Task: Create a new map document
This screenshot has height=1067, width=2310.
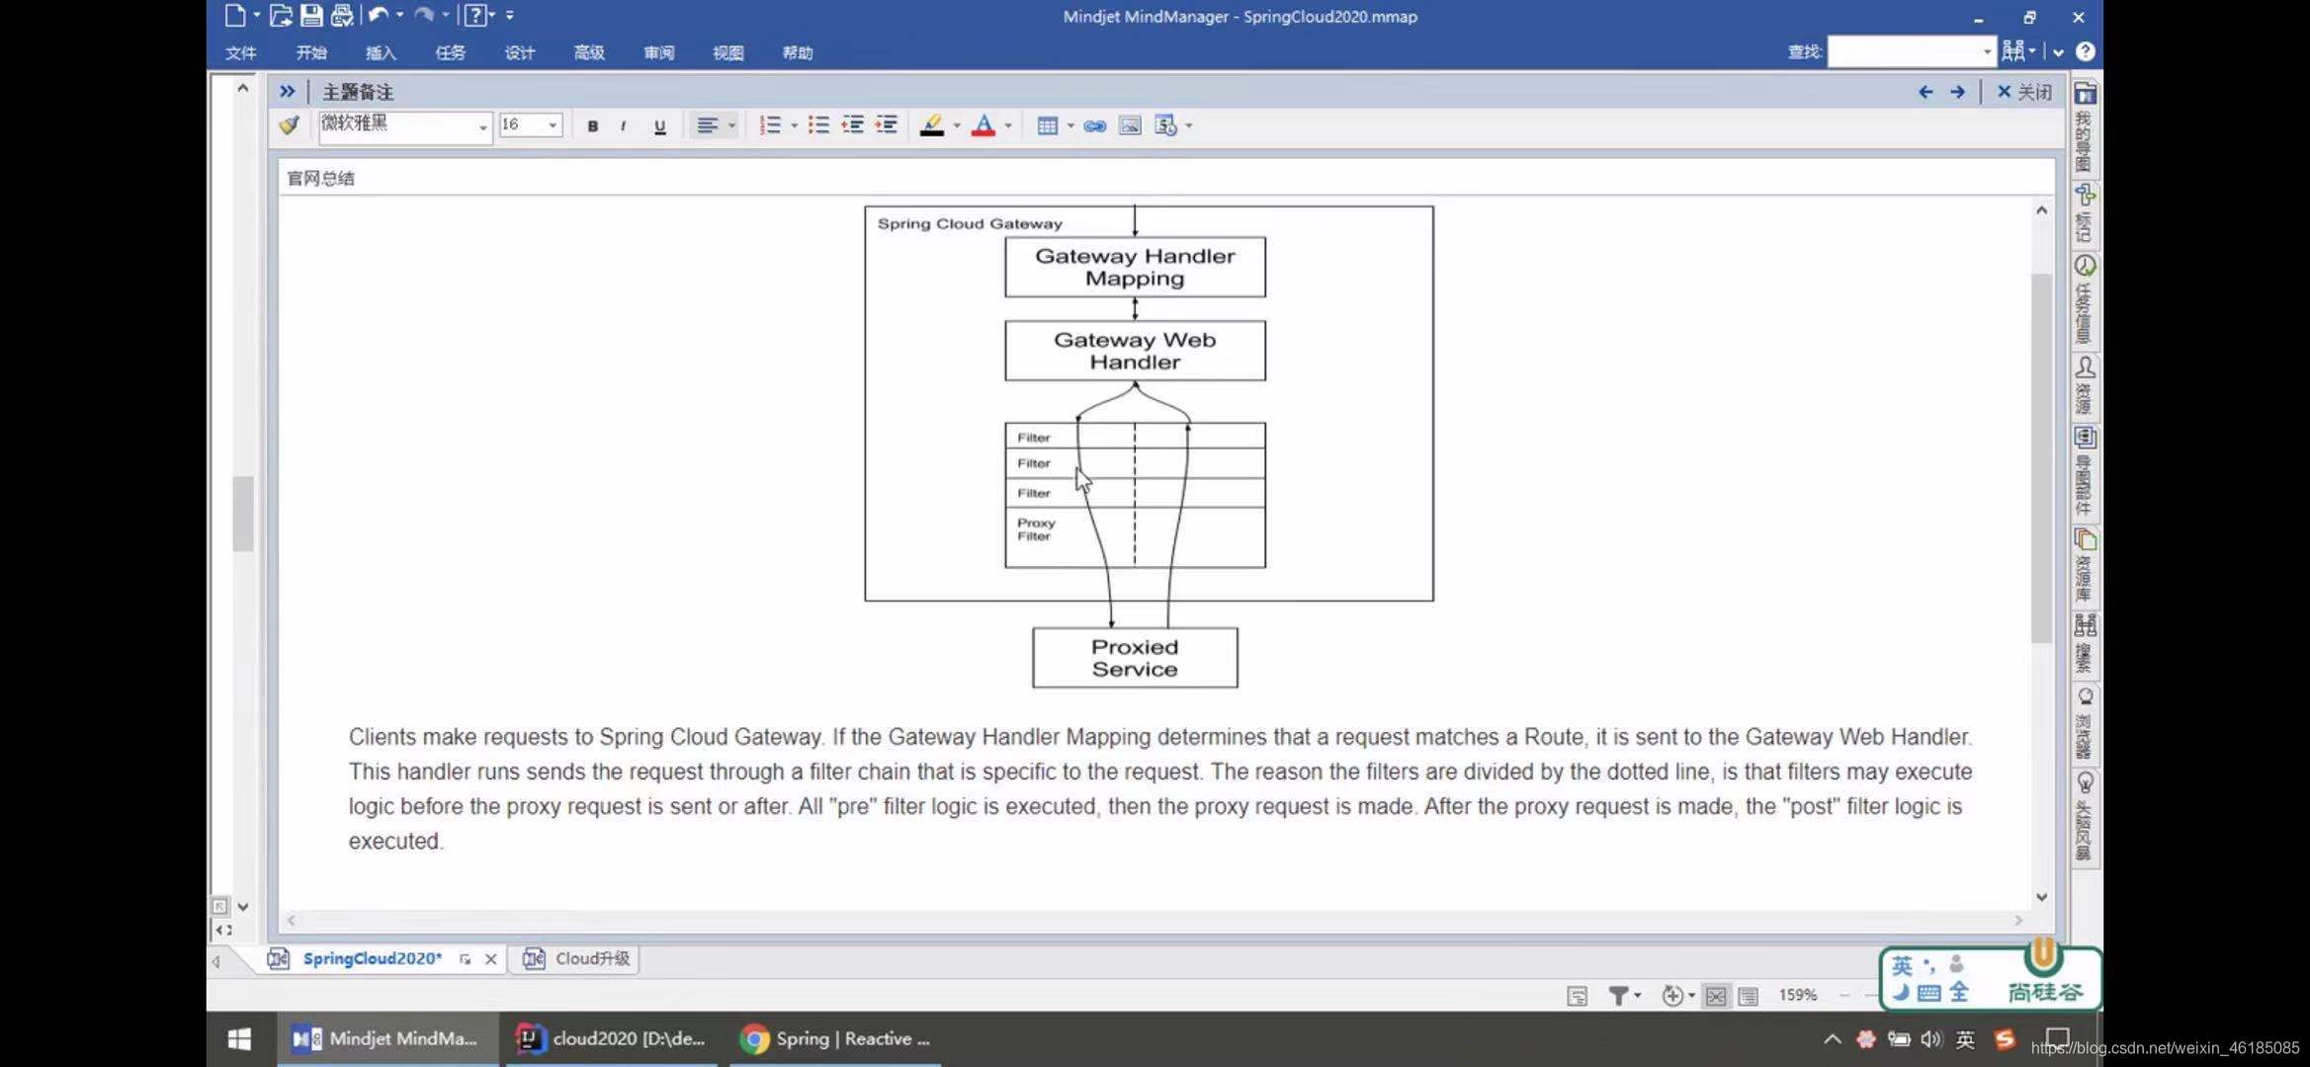Action: click(x=234, y=15)
